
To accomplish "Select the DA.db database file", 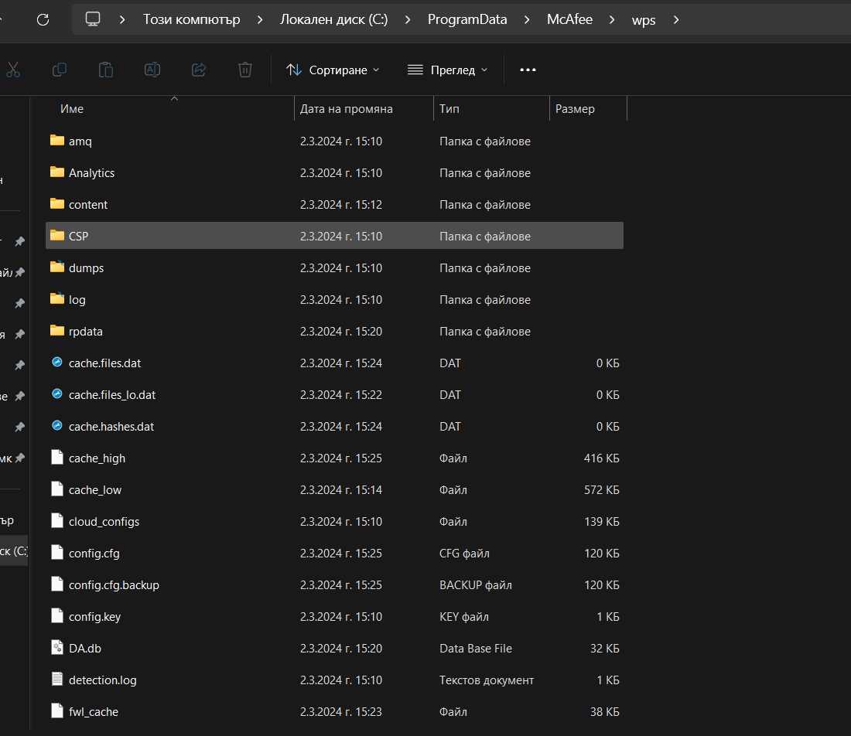I will (x=85, y=649).
